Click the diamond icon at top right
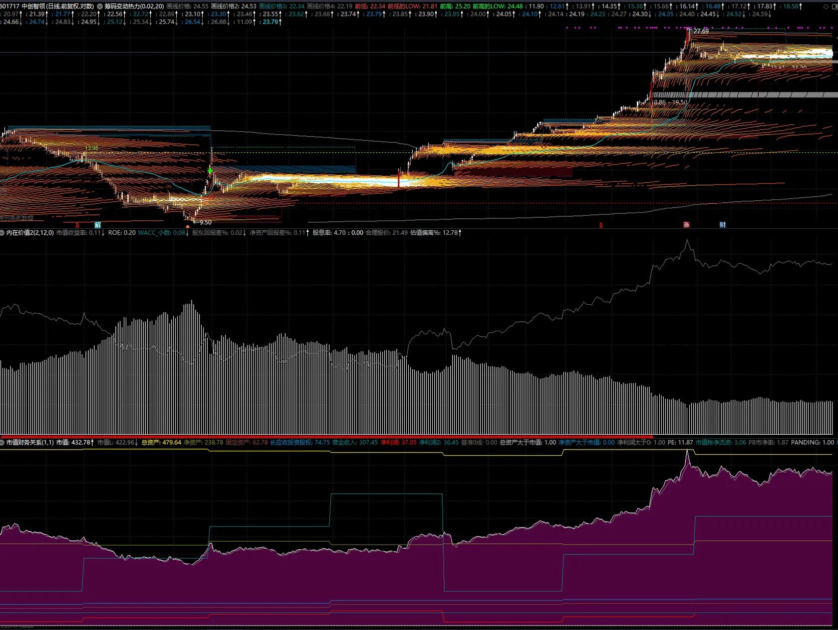The height and width of the screenshot is (630, 838). (x=826, y=6)
